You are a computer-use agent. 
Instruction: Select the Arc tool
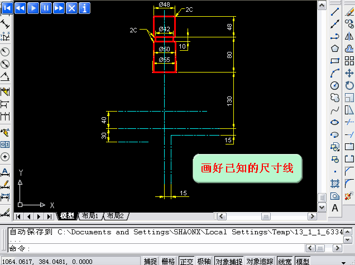coord(335,73)
